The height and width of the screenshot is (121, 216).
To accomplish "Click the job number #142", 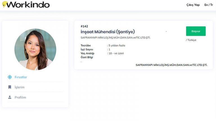I will pos(84,26).
